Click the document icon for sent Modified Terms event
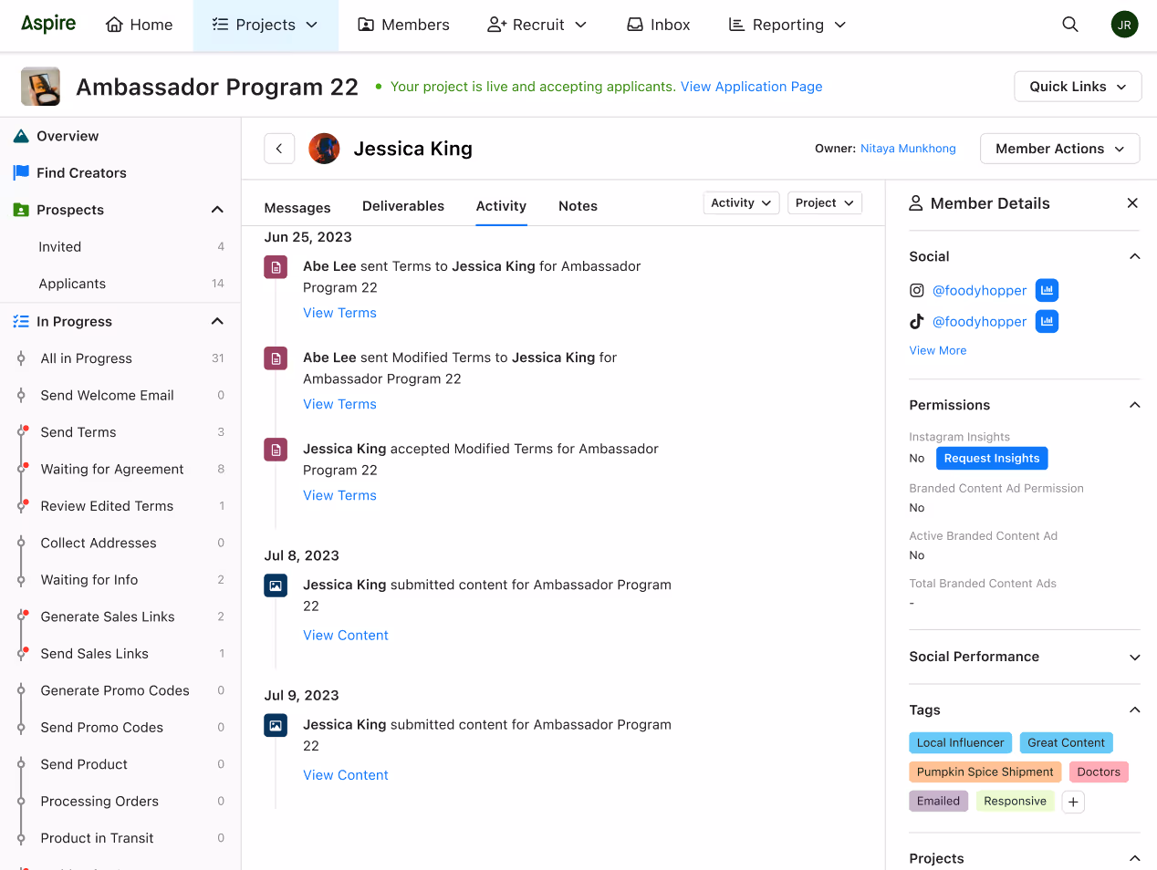1157x870 pixels. tap(276, 358)
